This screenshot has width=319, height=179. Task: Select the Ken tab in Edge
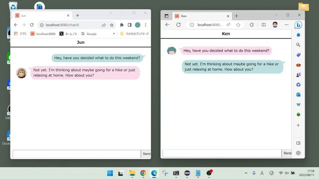pos(202,16)
